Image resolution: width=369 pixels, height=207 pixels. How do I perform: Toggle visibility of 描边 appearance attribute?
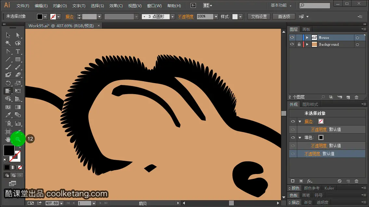293,121
